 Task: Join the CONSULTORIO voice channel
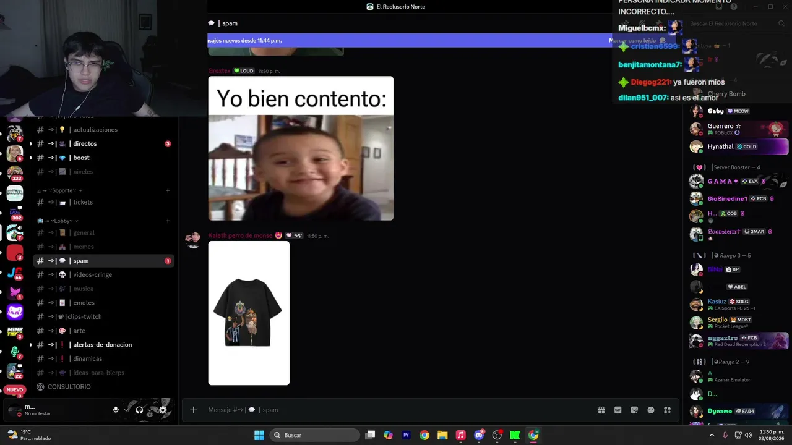(103, 387)
